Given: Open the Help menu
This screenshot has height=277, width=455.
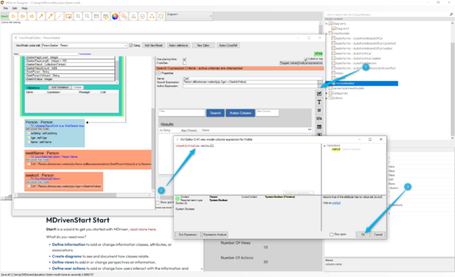Looking at the screenshot, I should (24, 8).
